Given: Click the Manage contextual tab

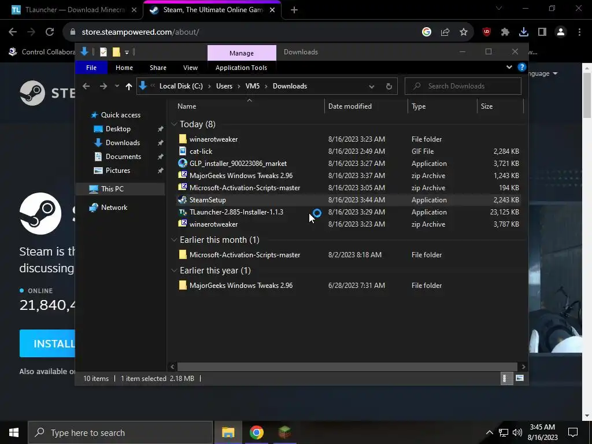Looking at the screenshot, I should (x=242, y=53).
